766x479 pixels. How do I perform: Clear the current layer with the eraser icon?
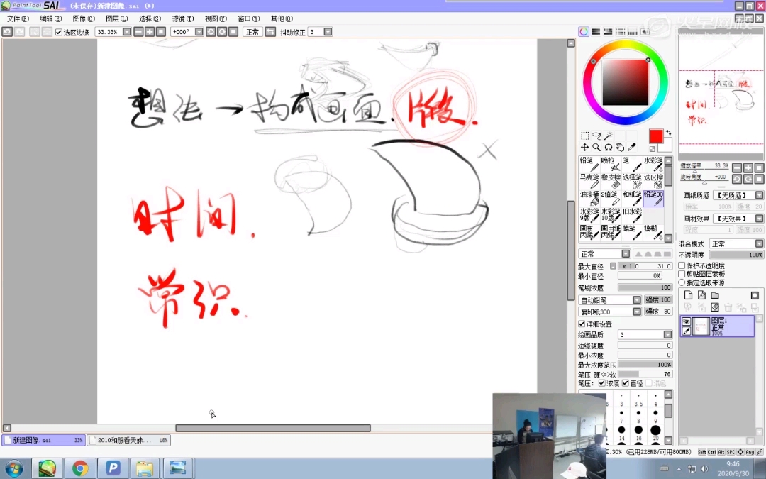(x=715, y=307)
